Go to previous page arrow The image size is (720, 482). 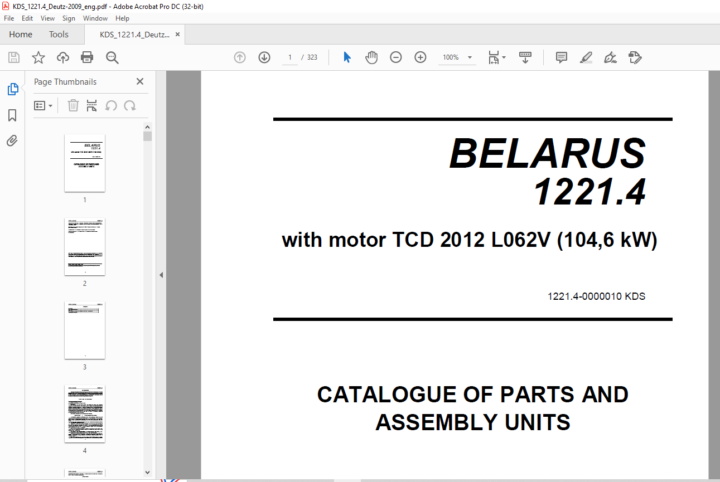240,57
